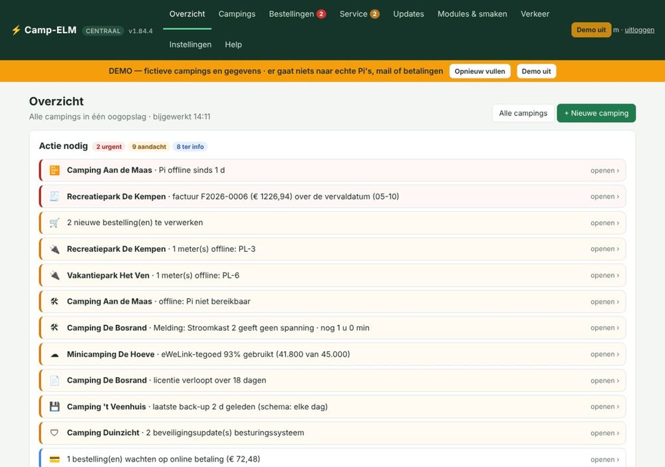Click the floppy disk icon for Camping 't Veenhuis

pyautogui.click(x=55, y=407)
